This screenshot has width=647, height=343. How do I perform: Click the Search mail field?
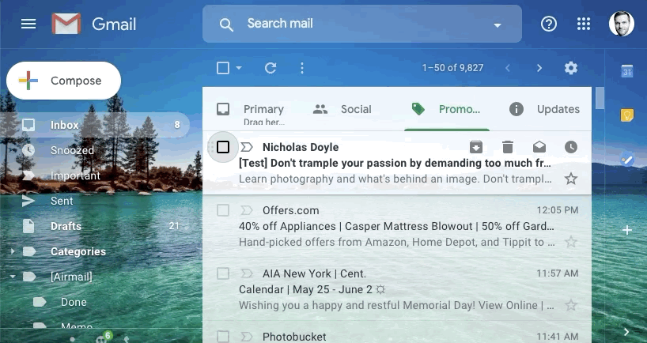(362, 24)
